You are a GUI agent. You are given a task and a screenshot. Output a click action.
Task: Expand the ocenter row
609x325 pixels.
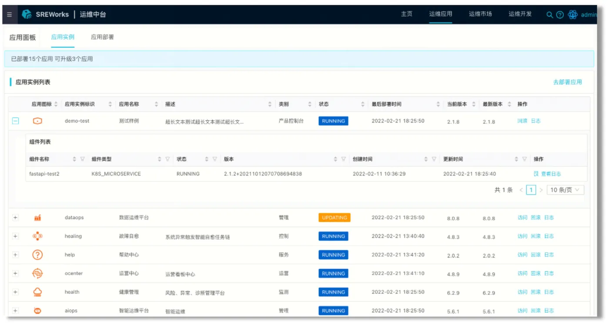click(x=15, y=274)
